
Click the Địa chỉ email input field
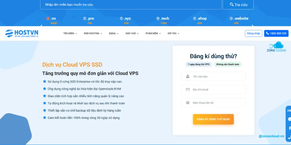pos(214,89)
